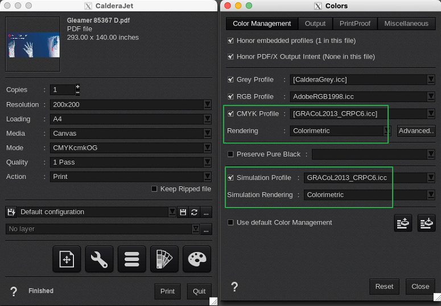The image size is (441, 306).
Task: Toggle the Preserve Pure Black checkbox
Action: coord(230,154)
